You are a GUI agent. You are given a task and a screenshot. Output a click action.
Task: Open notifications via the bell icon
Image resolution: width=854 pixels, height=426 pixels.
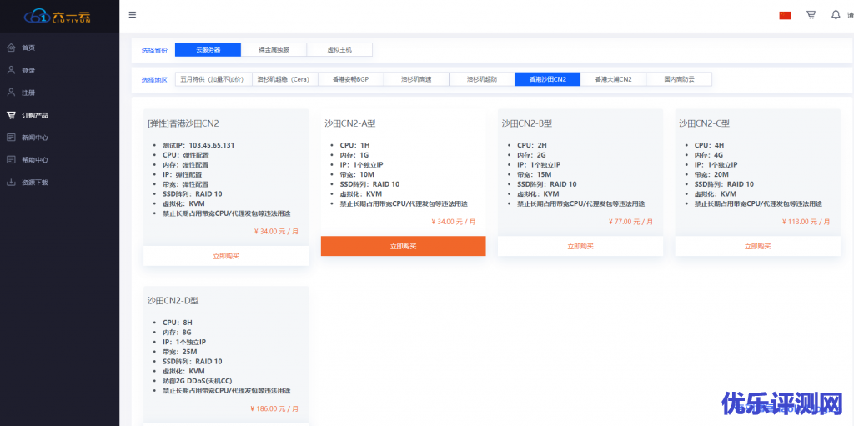click(x=836, y=15)
